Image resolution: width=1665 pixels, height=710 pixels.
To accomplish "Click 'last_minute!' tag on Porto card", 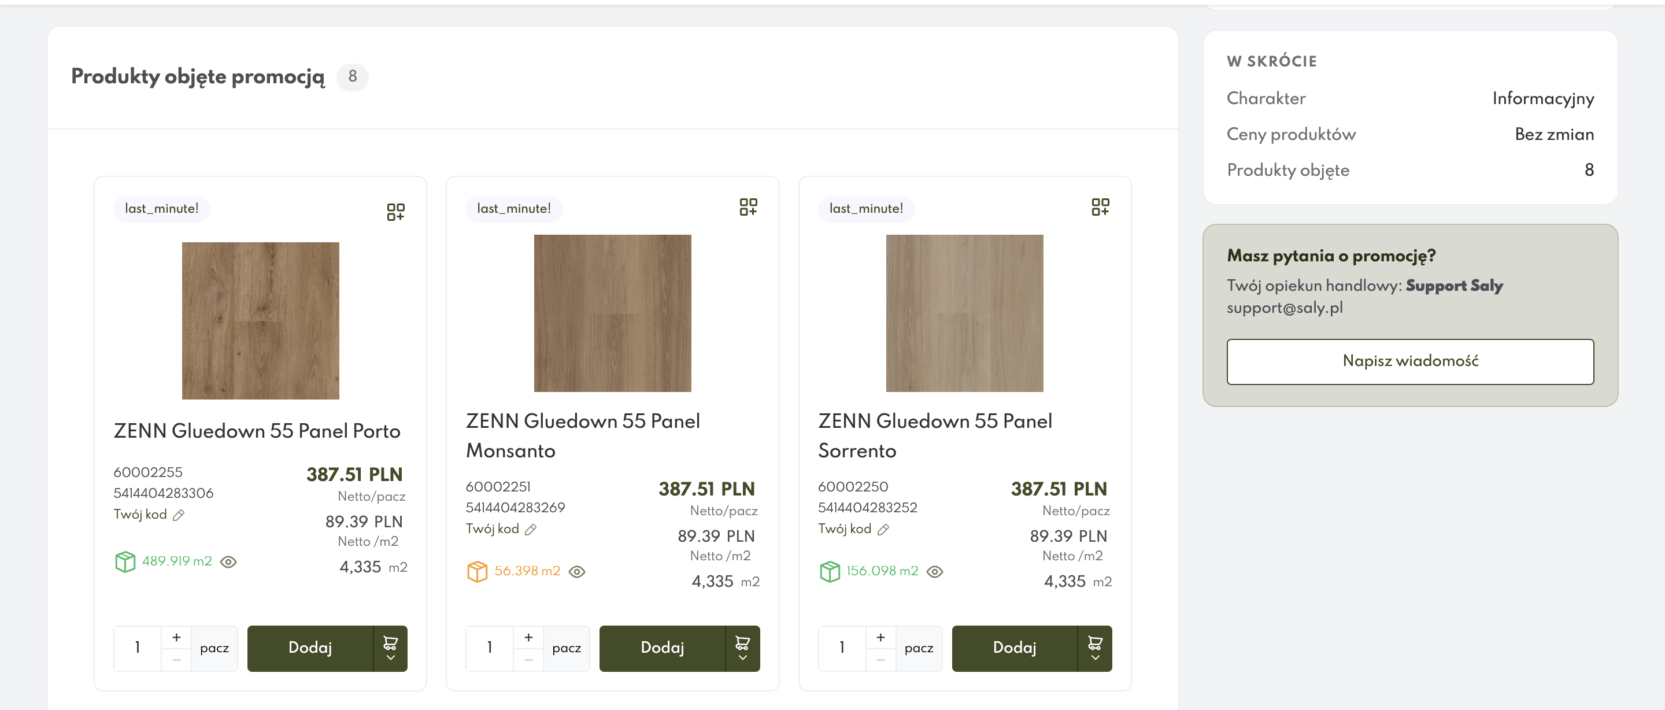I will (x=162, y=209).
